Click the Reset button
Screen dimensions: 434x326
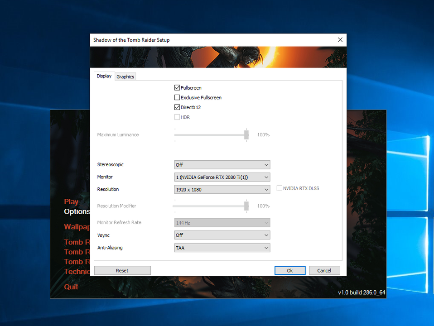122,270
